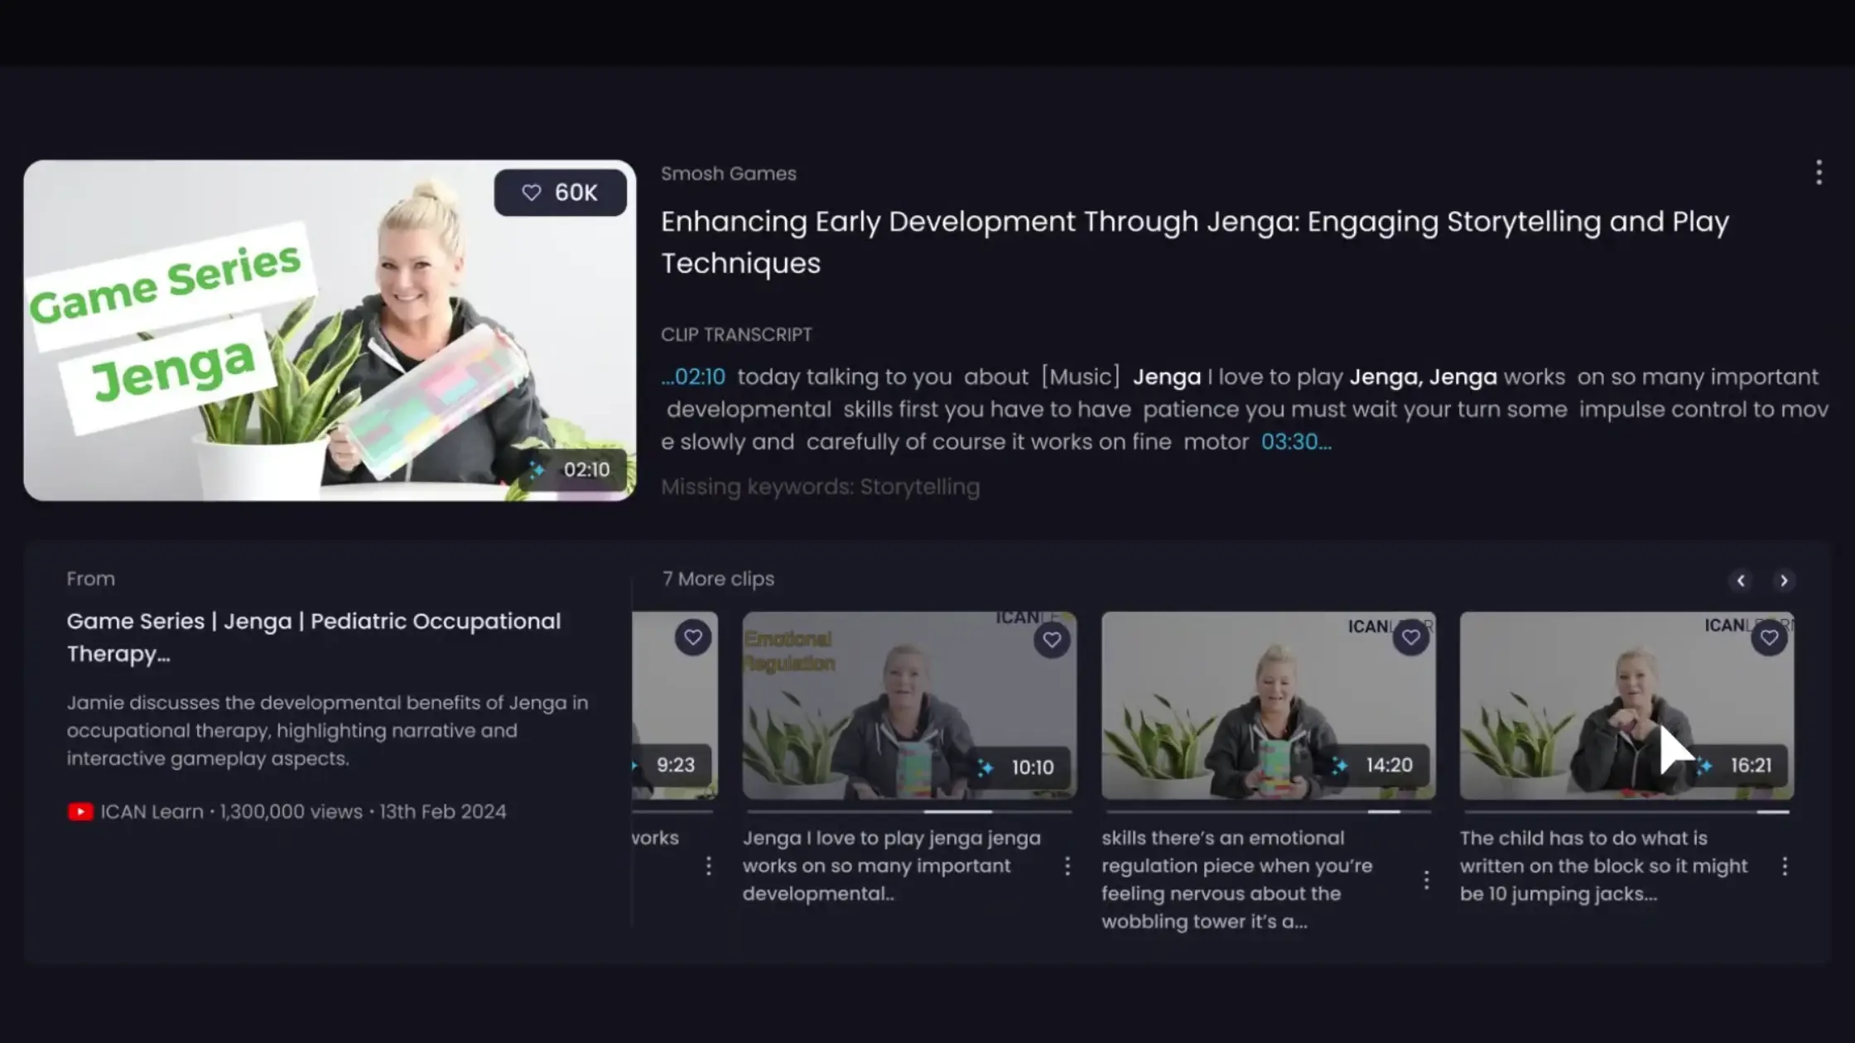
Task: Play the Game Series Jenga main thumbnail
Action: (x=330, y=330)
